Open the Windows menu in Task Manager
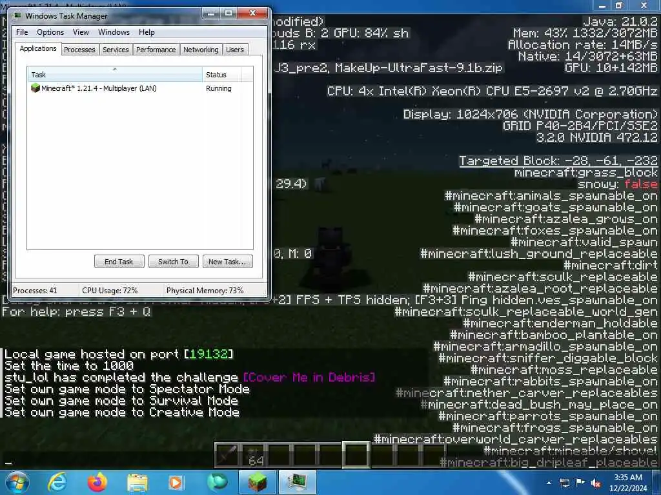Viewport: 661px width, 495px height. [114, 32]
